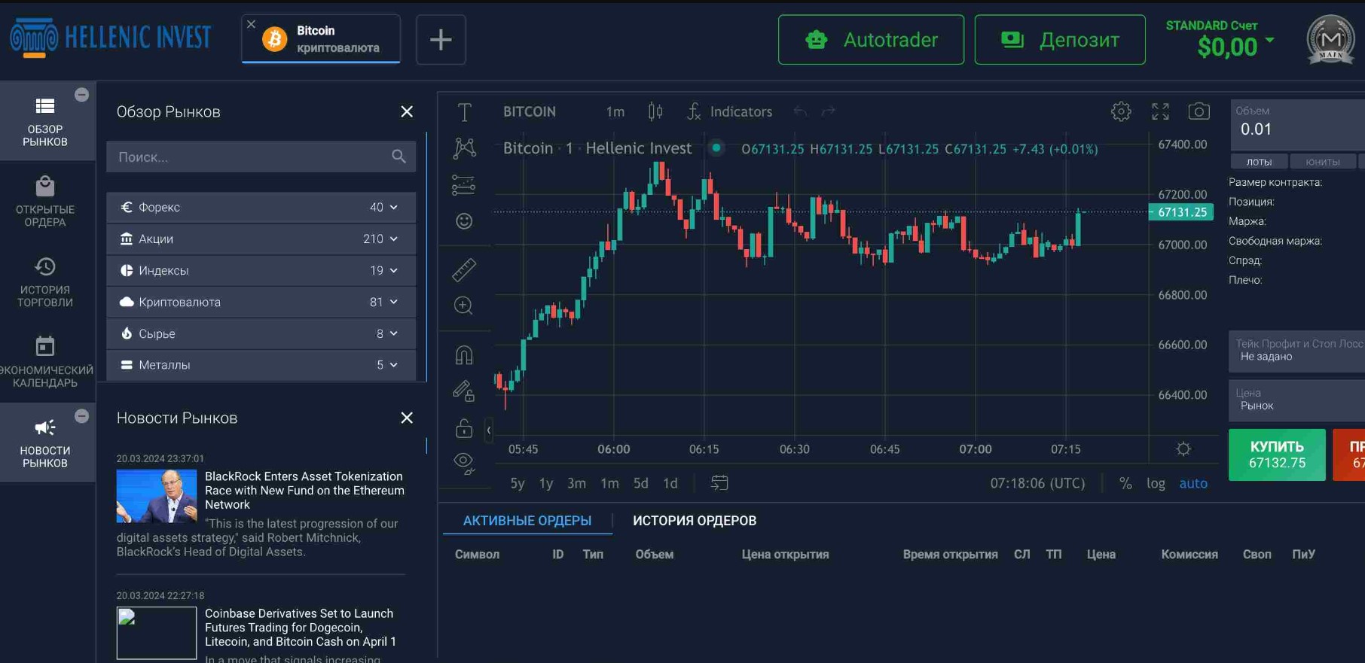The width and height of the screenshot is (1365, 663).
Task: Switch to История Ордеров tab
Action: tap(695, 521)
